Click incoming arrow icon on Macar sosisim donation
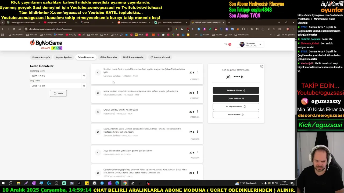The height and width of the screenshot is (193, 344). [x=98, y=93]
